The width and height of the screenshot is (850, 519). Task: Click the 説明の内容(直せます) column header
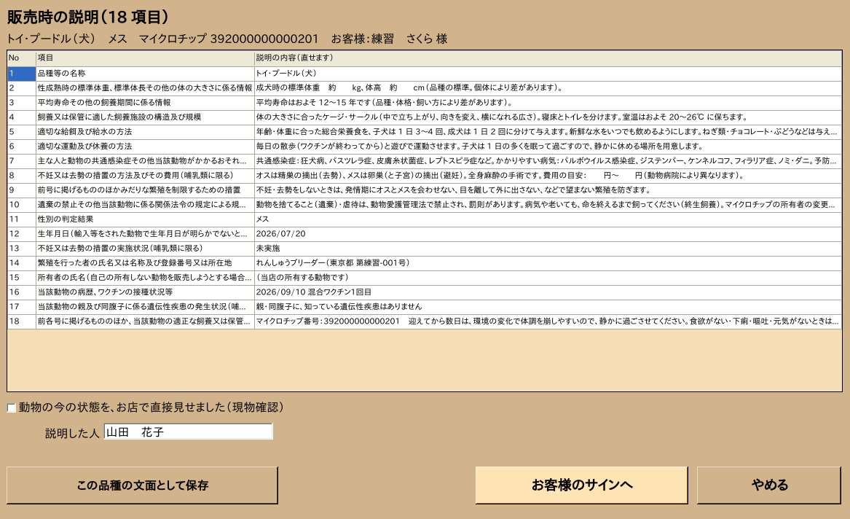[548, 58]
